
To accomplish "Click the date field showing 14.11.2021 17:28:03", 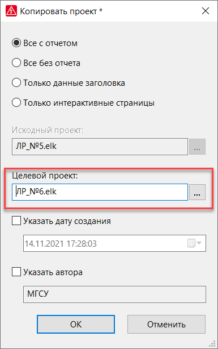I will click(x=114, y=243).
